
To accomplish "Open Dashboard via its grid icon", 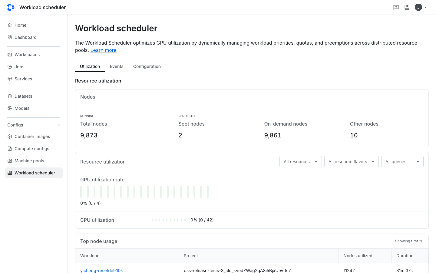I will 10,37.
